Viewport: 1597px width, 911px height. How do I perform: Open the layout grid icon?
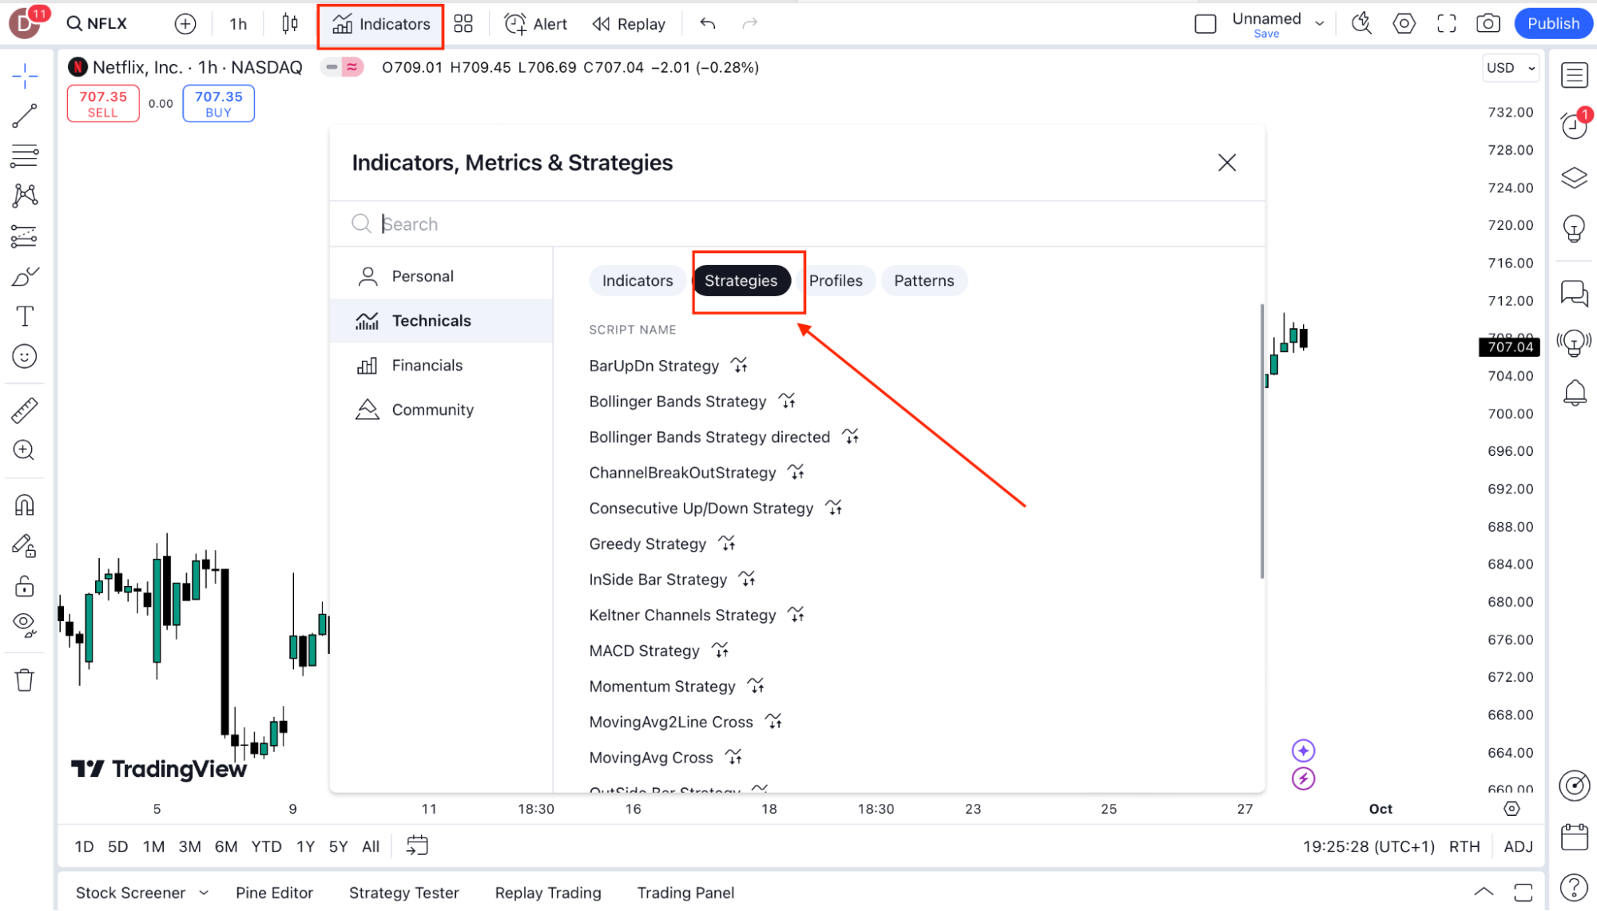point(463,24)
